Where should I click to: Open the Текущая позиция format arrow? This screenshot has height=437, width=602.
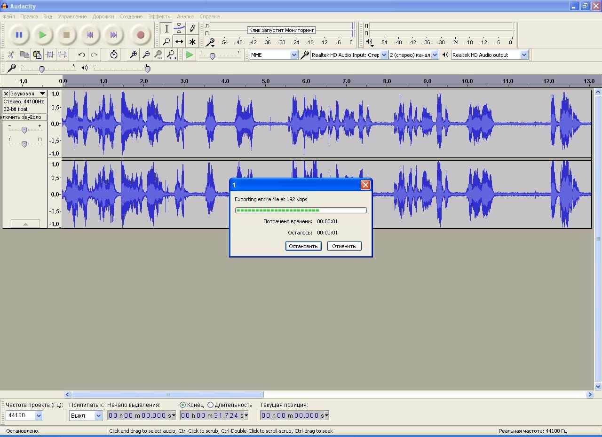tap(326, 415)
